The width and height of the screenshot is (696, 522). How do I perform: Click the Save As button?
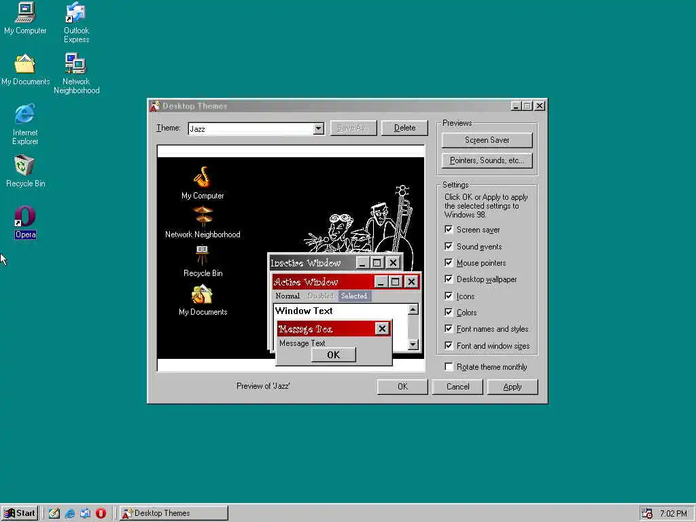point(353,128)
